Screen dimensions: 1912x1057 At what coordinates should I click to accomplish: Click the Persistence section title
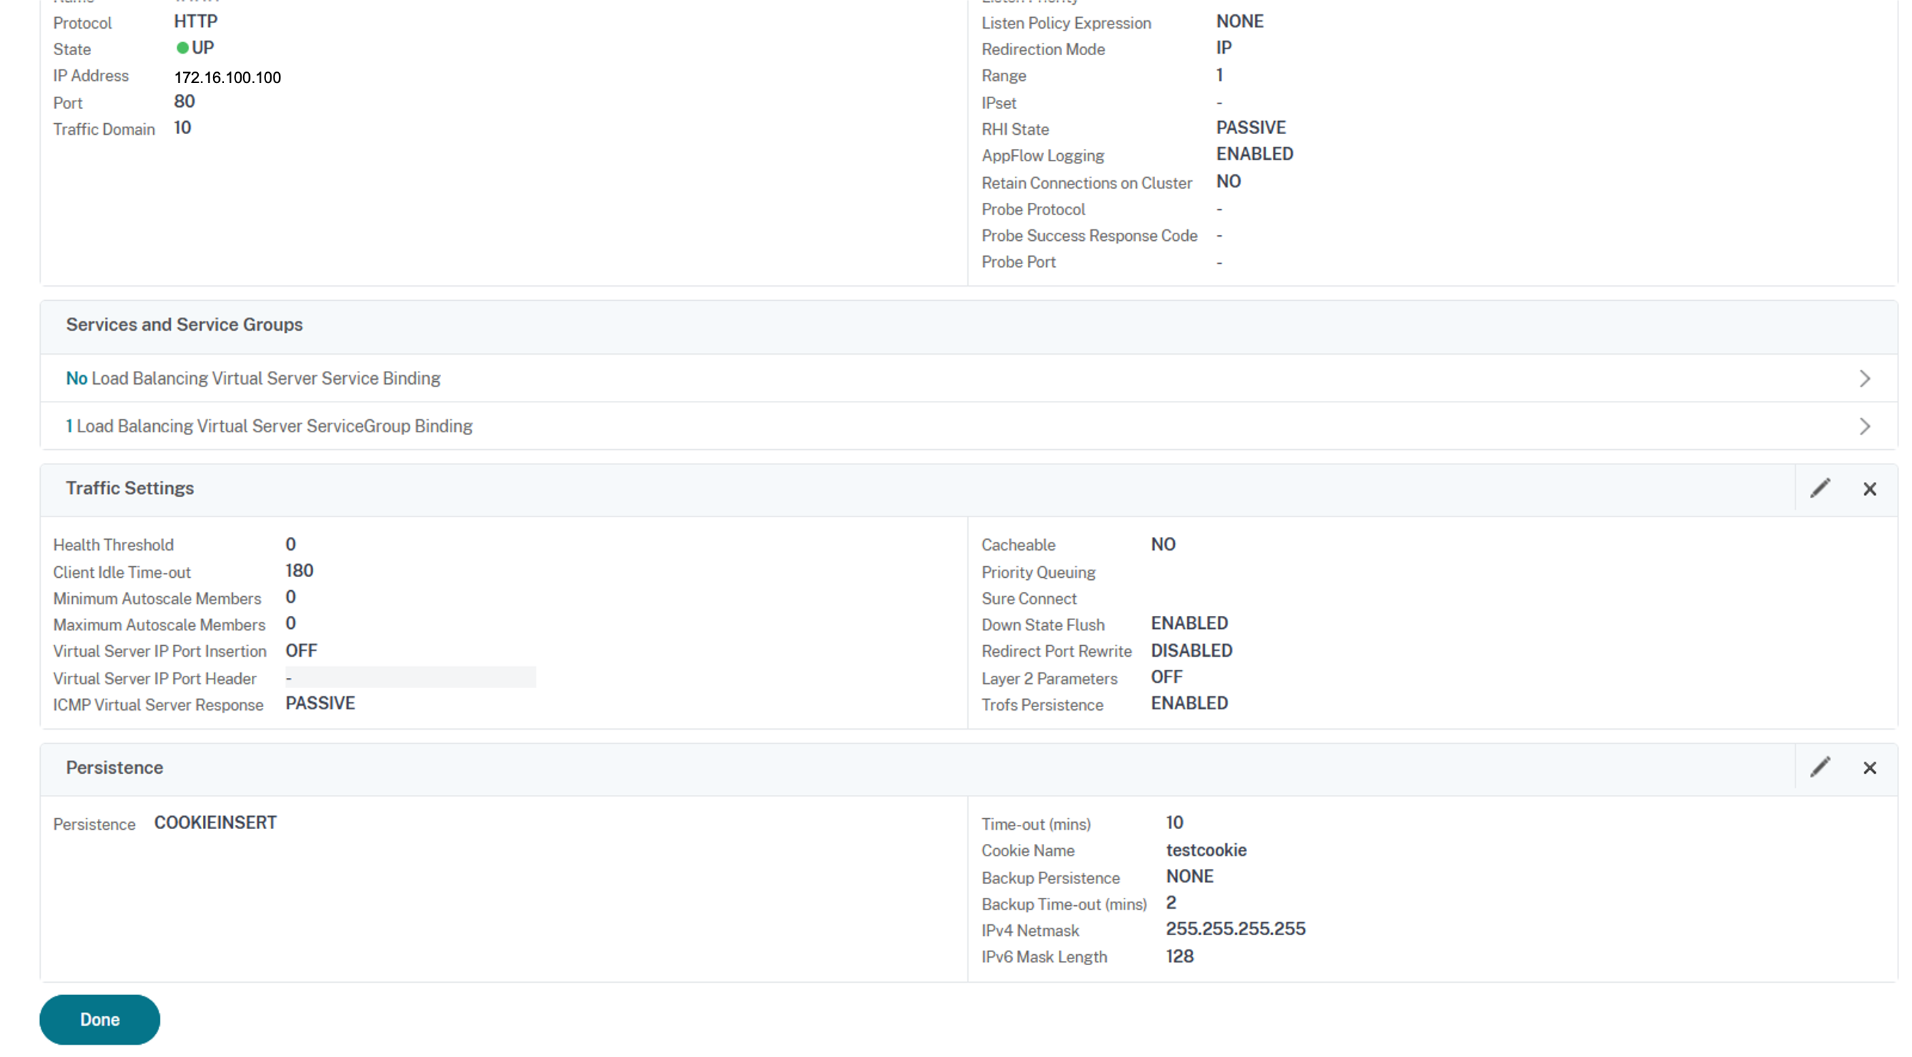(x=114, y=768)
